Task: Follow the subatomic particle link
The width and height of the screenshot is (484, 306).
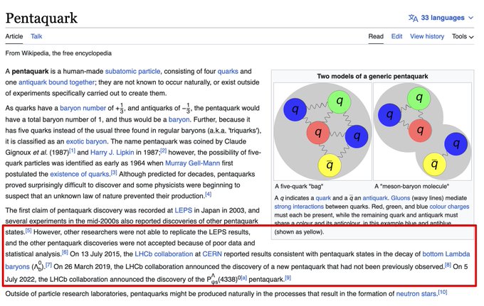Action: coord(132,71)
